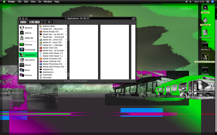Image resolution: width=217 pixels, height=135 pixels.
Task: Open Skibum drive icon on desktop
Action: coord(205,9)
